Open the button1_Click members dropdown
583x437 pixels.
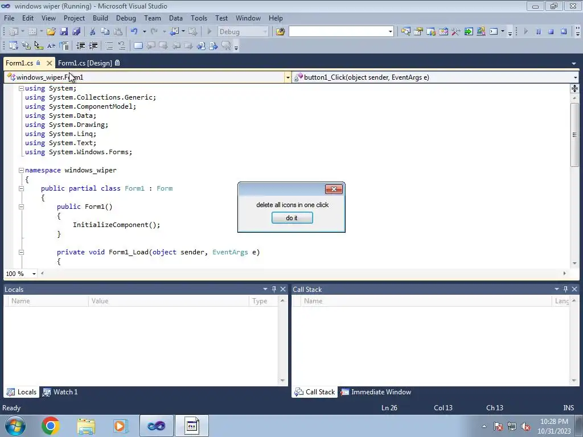[575, 77]
